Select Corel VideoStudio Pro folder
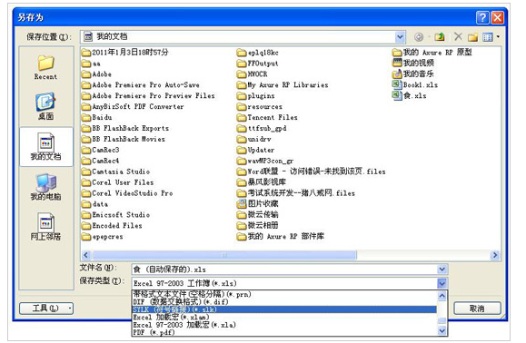 coord(127,193)
